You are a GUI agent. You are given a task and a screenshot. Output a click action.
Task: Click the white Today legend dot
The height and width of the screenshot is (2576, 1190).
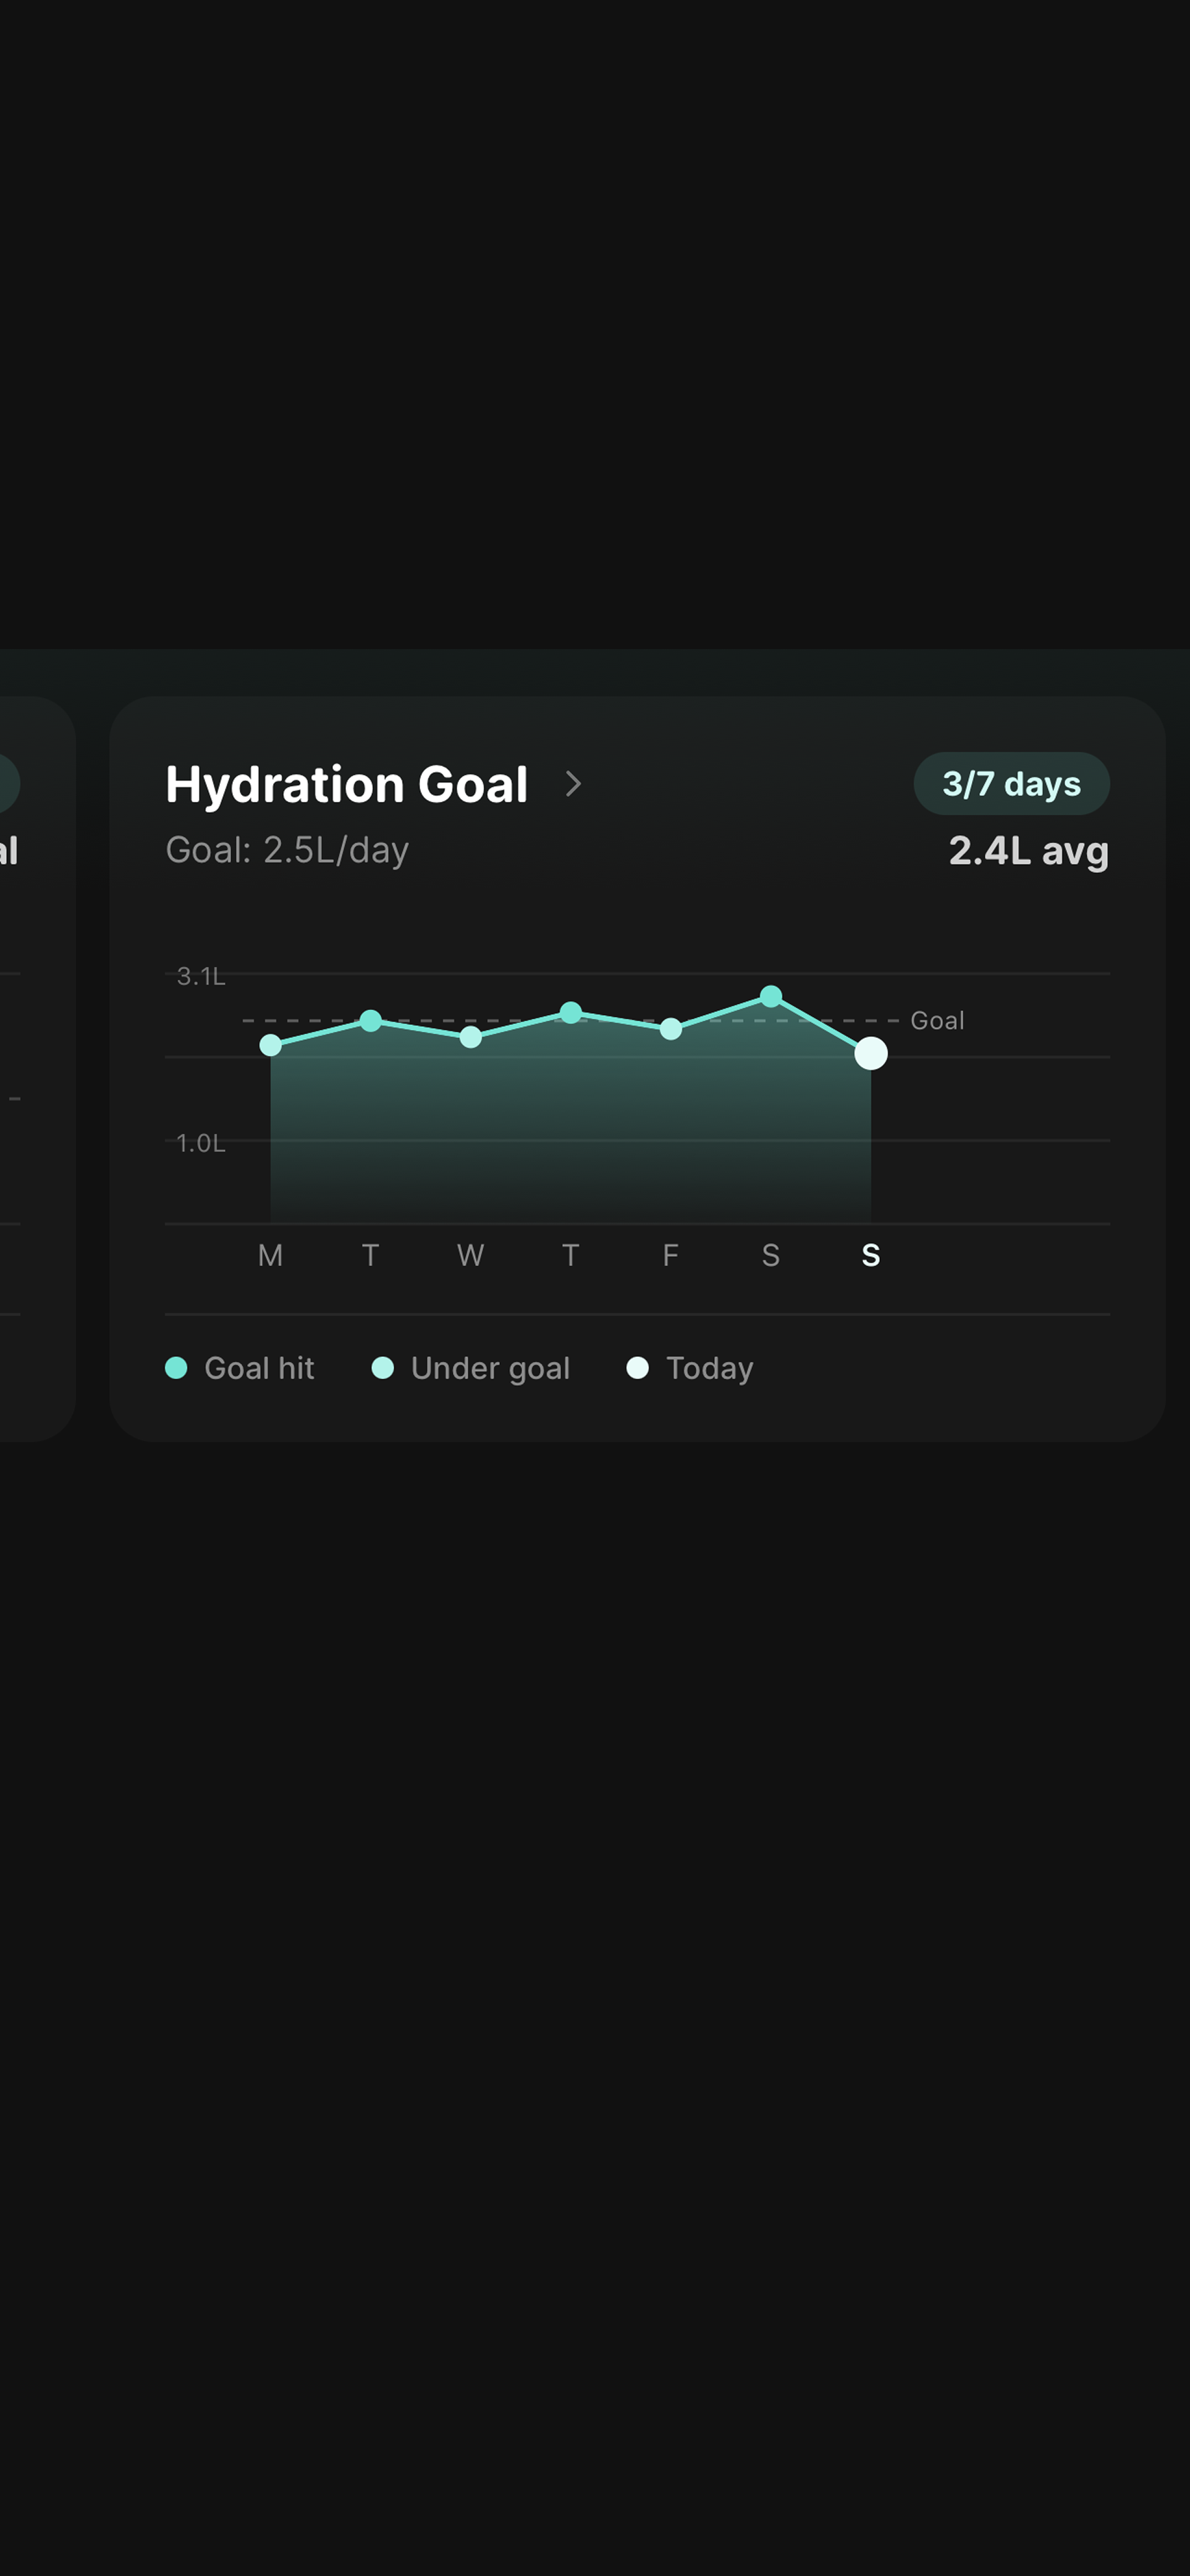pyautogui.click(x=638, y=1368)
